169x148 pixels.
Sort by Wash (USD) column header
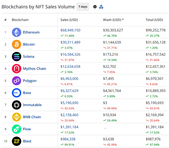pyautogui.click(x=113, y=20)
